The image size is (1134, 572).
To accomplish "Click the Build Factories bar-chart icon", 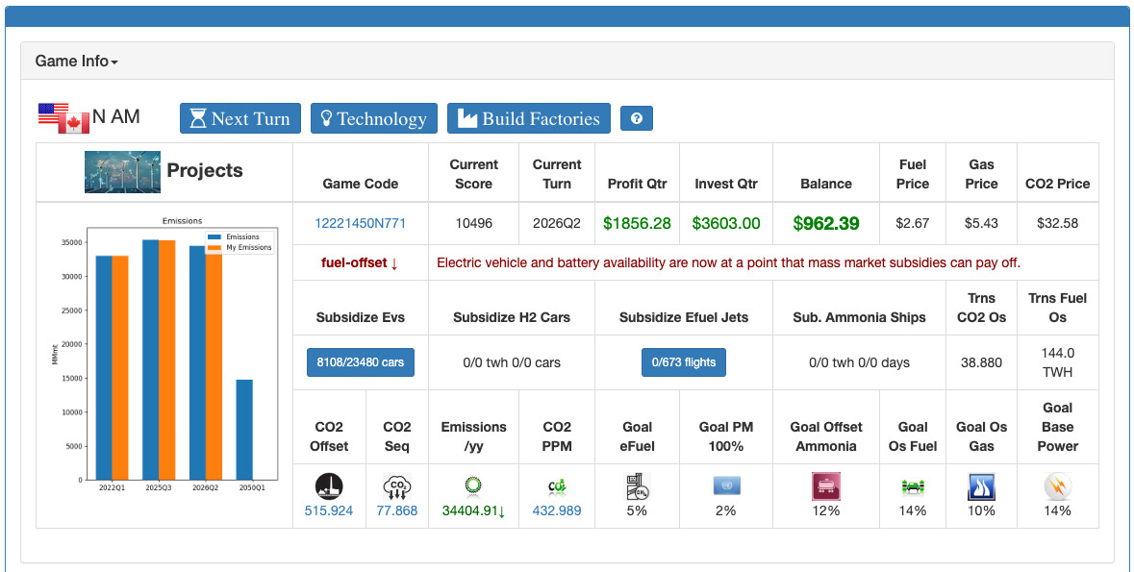I will pos(472,118).
